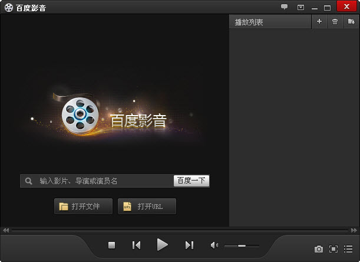Screen dimensions: 360x262
Task: Open the main menu dropdown in title bar
Action: tap(300, 7)
